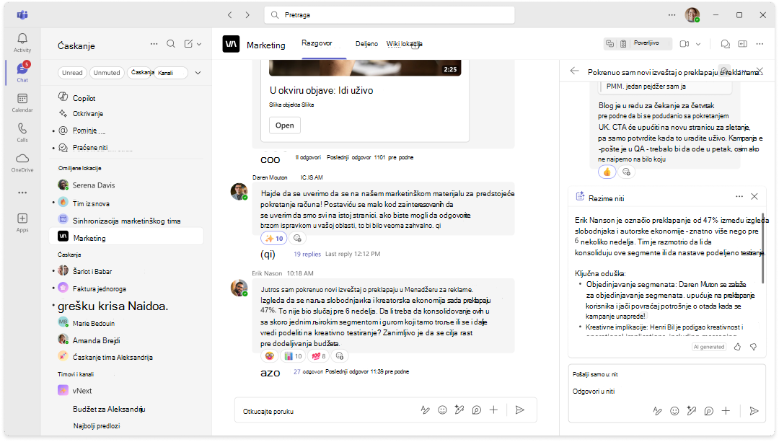The image size is (779, 442).
Task: Open the emoji picker in the channel message box
Action: [x=442, y=410]
